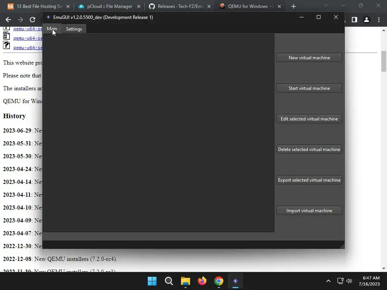The image size is (387, 290).
Task: Click New virtual machine button
Action: click(309, 57)
